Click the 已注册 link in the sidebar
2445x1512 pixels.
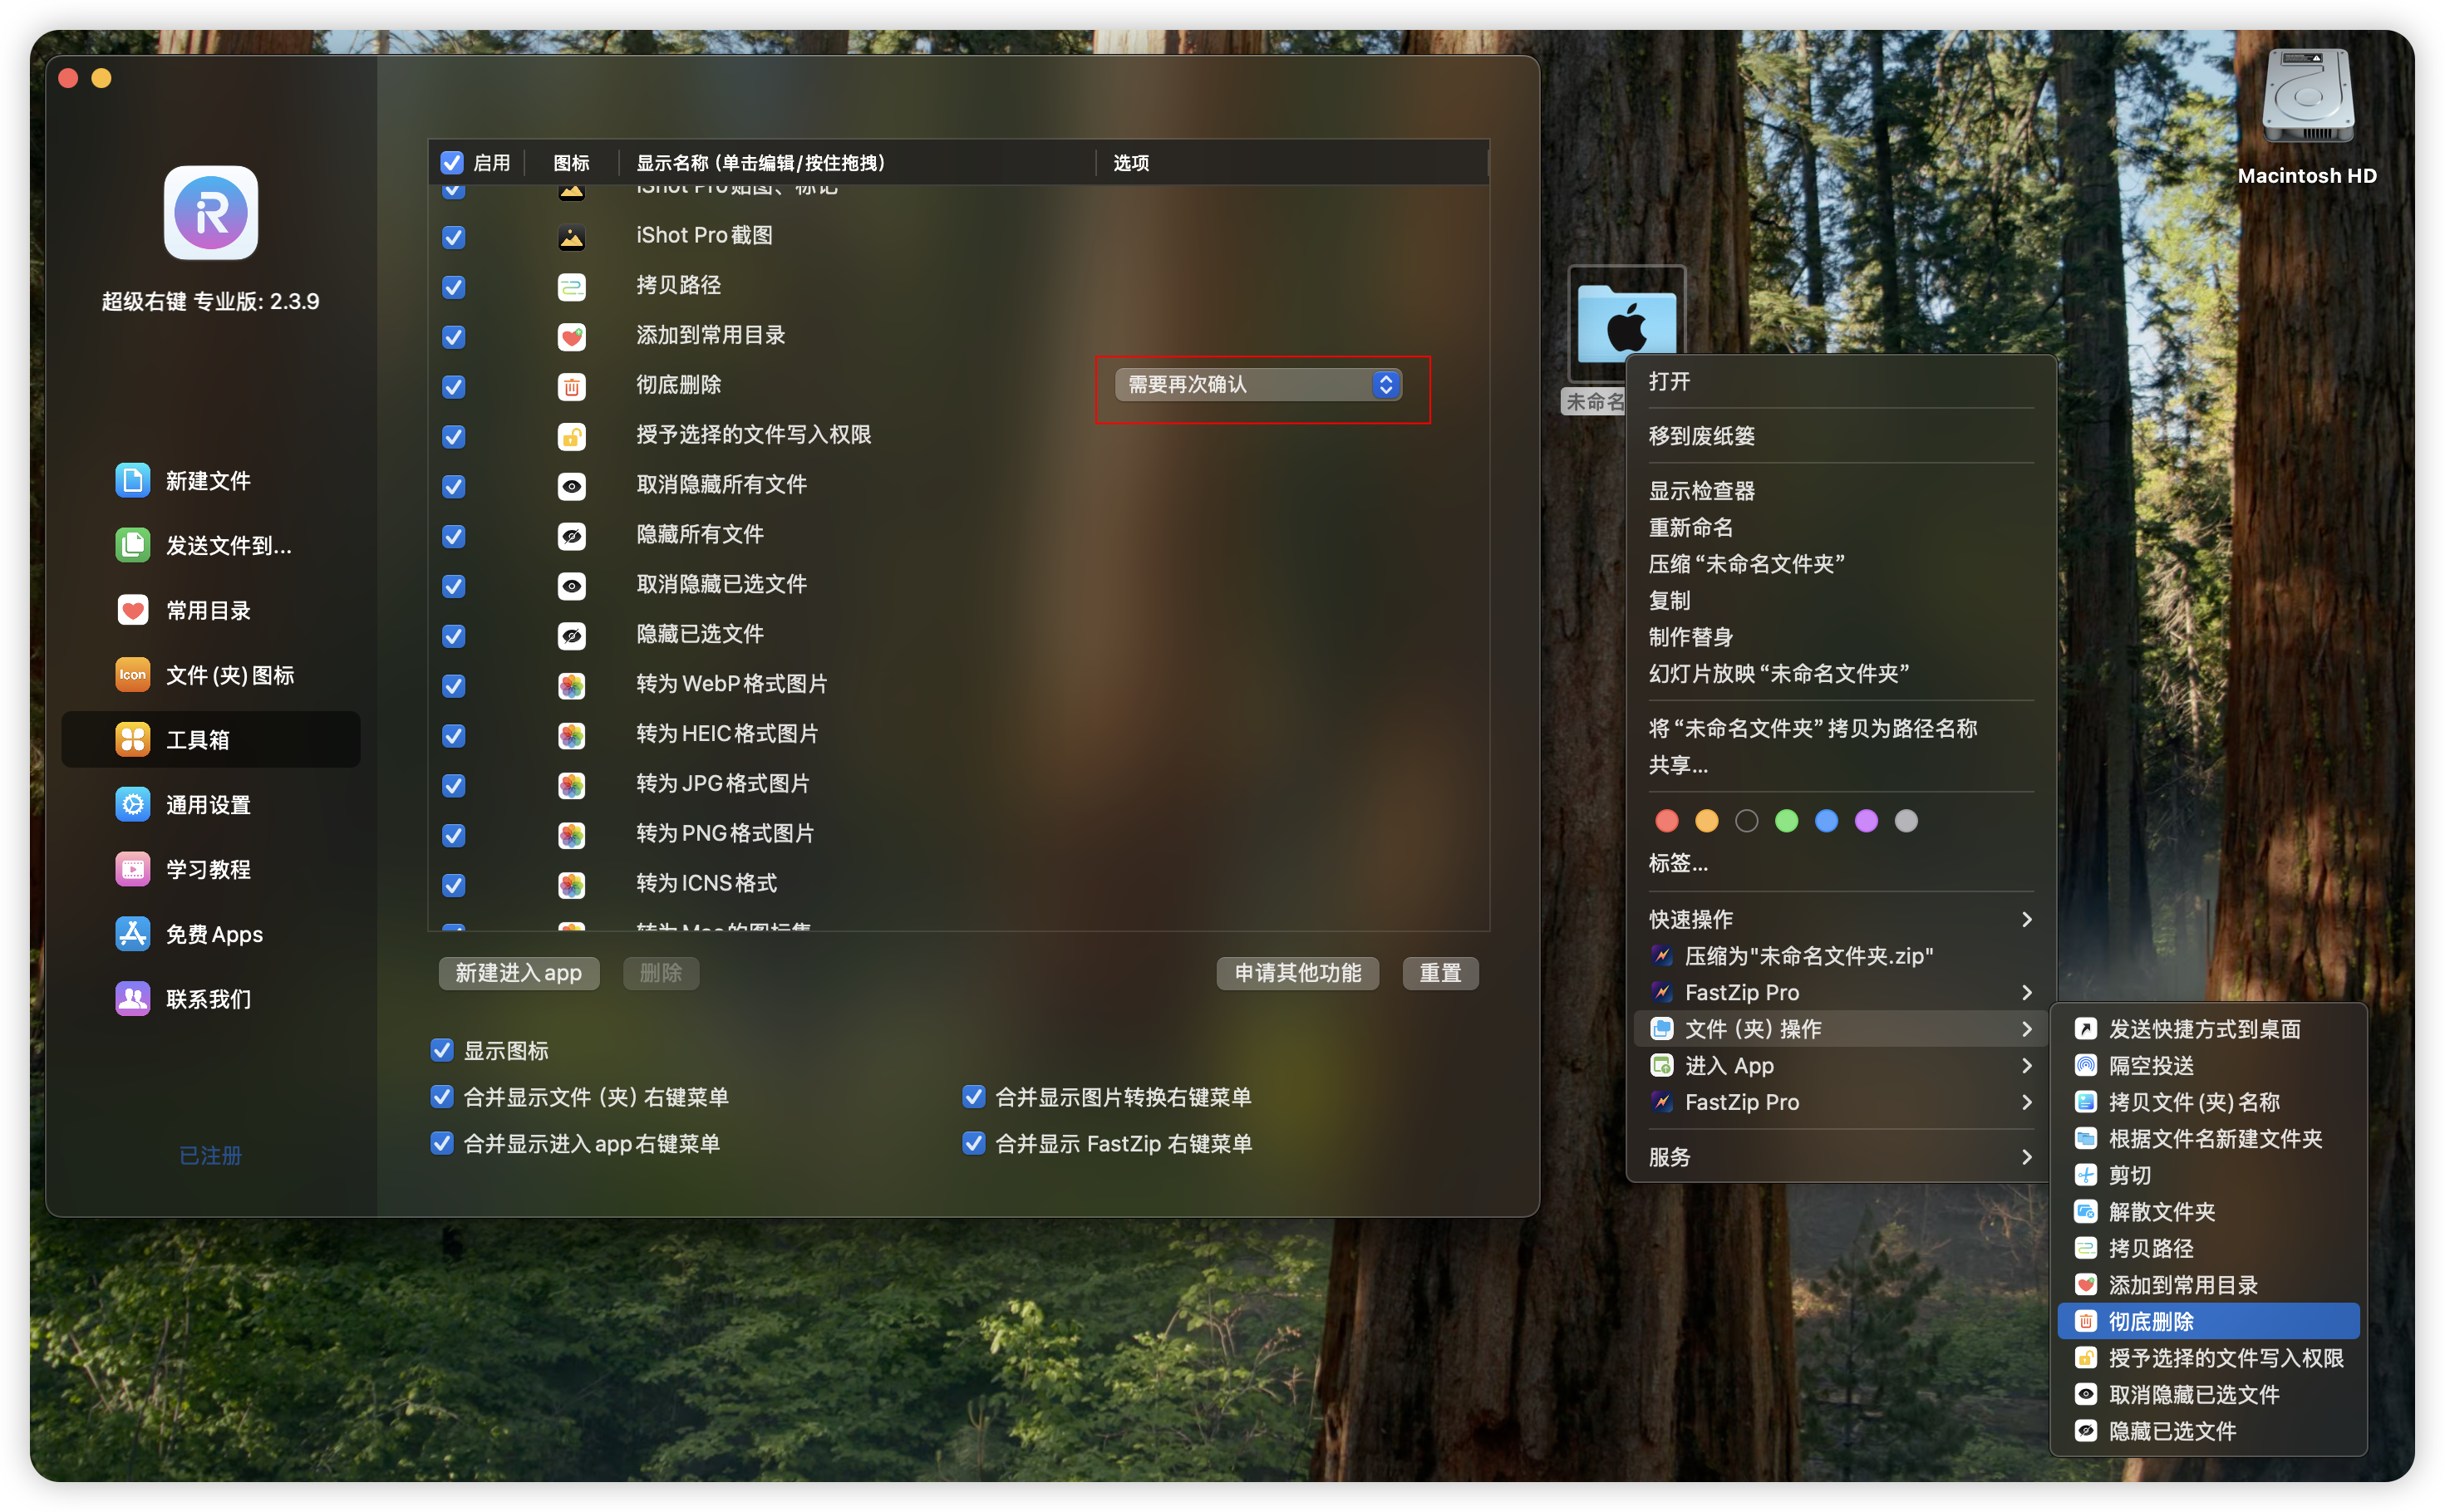(210, 1155)
